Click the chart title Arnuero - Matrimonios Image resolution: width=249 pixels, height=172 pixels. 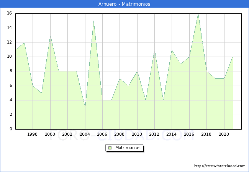124,4
